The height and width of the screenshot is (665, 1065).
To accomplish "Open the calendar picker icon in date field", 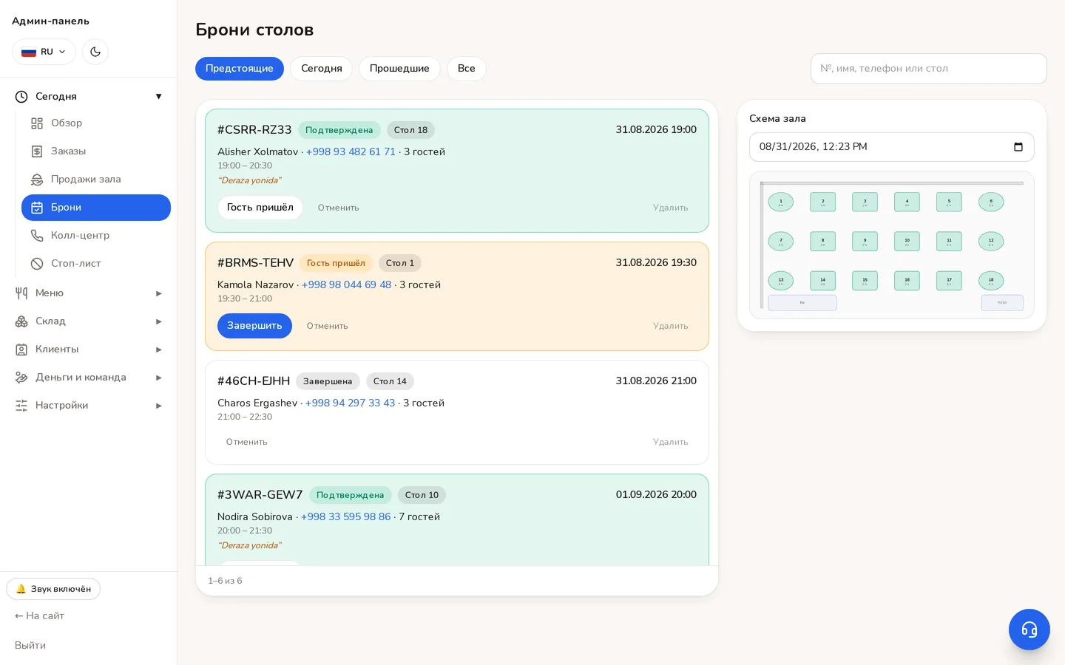I will point(1018,147).
